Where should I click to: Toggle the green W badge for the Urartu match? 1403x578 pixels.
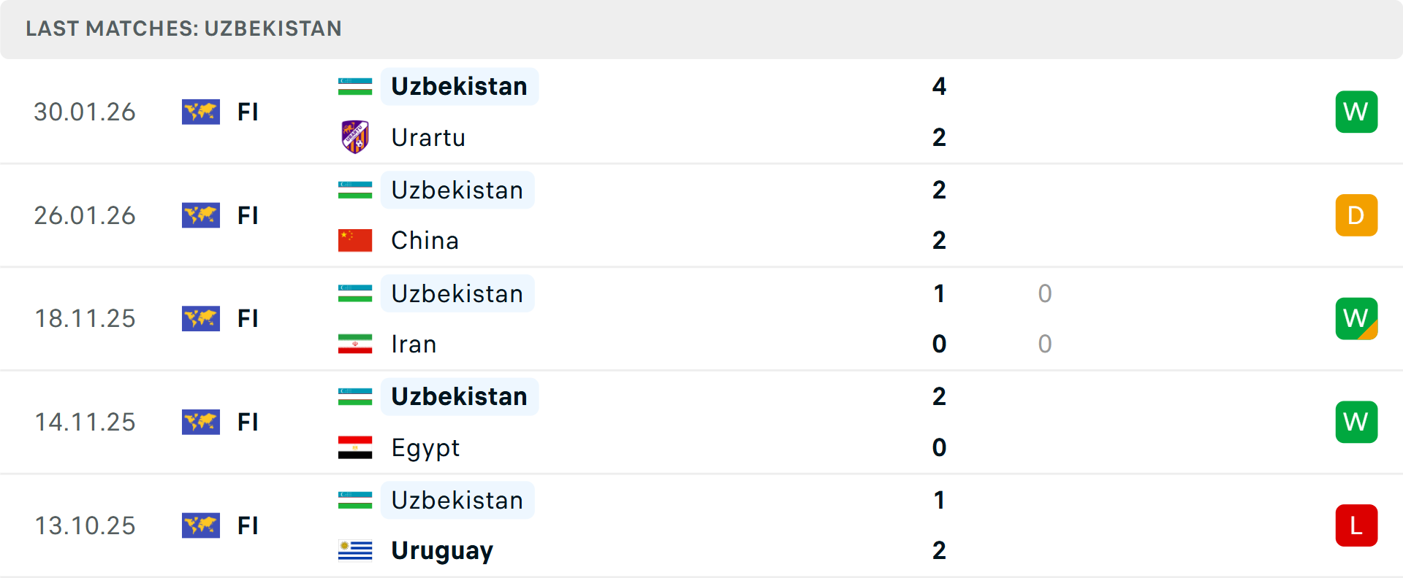pos(1356,112)
